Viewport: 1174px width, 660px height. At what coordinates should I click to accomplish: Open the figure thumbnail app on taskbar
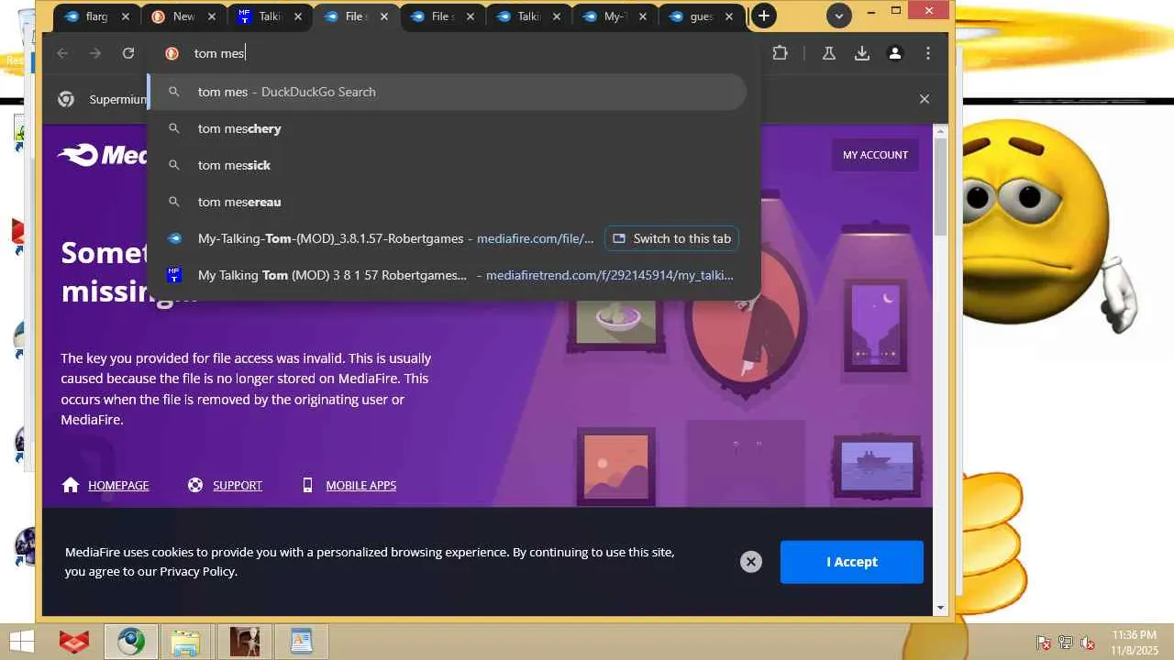[x=244, y=642]
